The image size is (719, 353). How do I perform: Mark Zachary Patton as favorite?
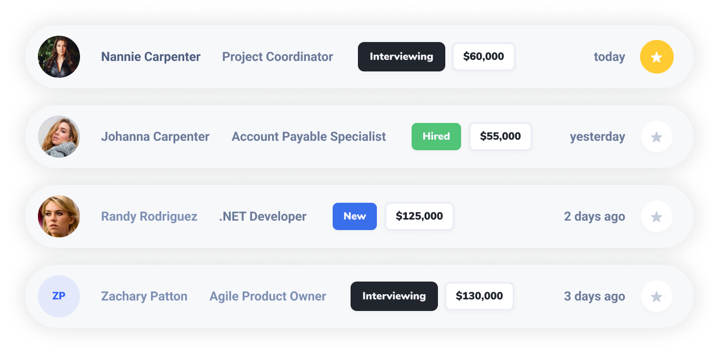(656, 296)
